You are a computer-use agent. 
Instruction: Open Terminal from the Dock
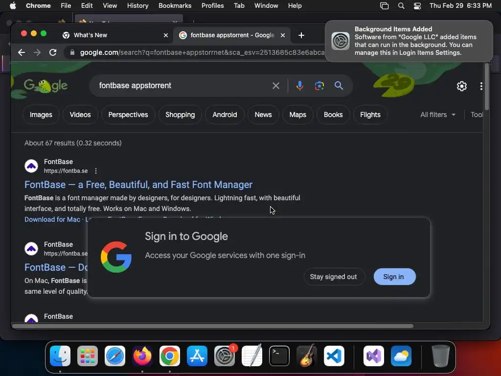tap(279, 356)
